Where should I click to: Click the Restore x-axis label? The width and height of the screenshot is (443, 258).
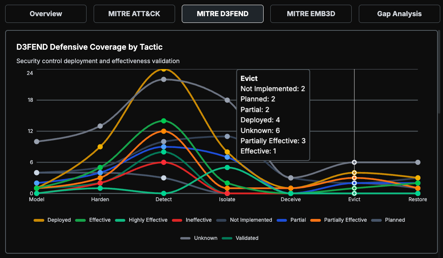(418, 199)
